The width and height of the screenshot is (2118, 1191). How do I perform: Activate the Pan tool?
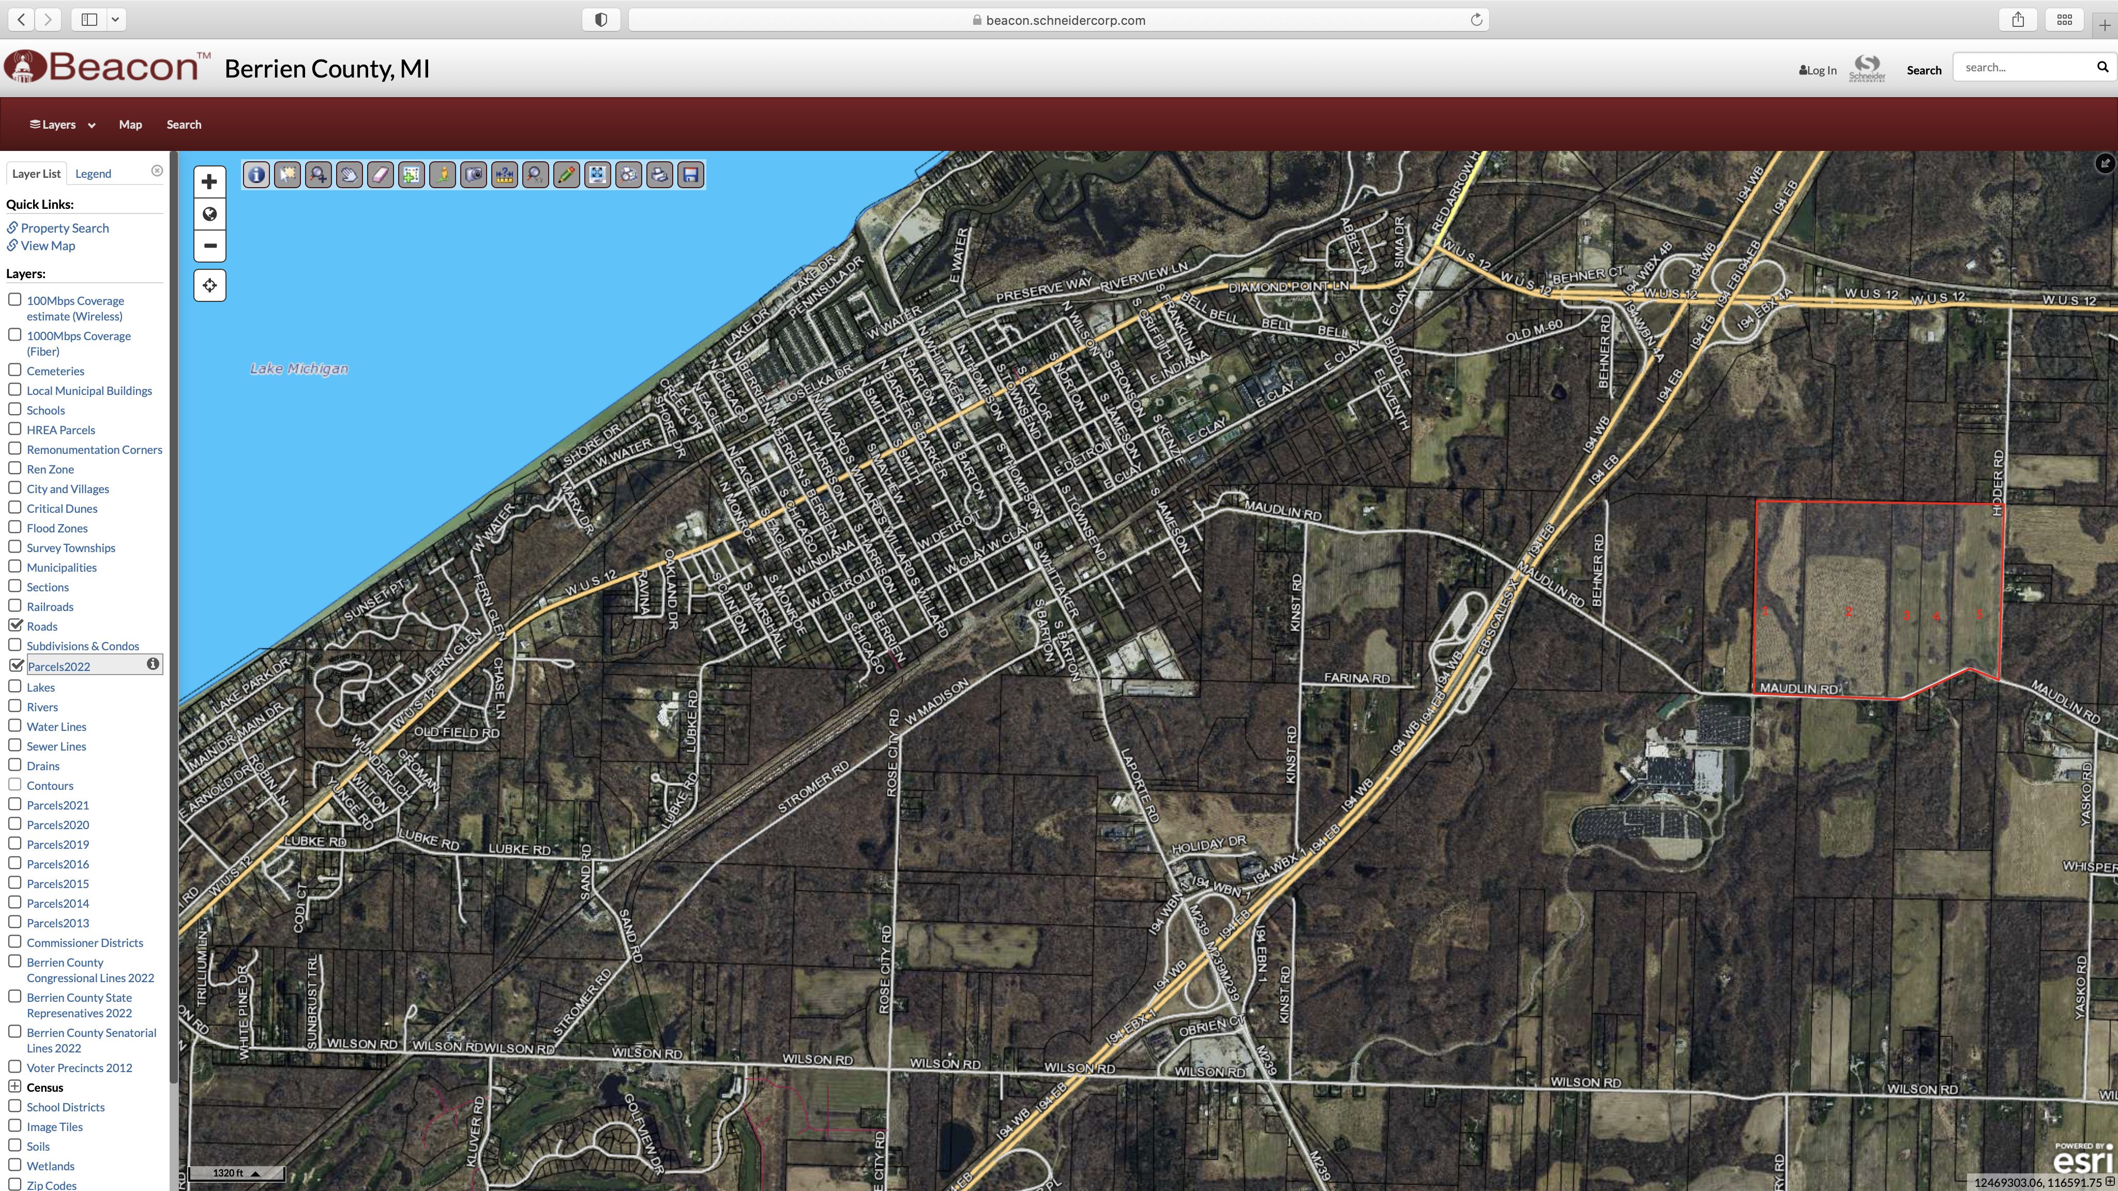tap(350, 174)
